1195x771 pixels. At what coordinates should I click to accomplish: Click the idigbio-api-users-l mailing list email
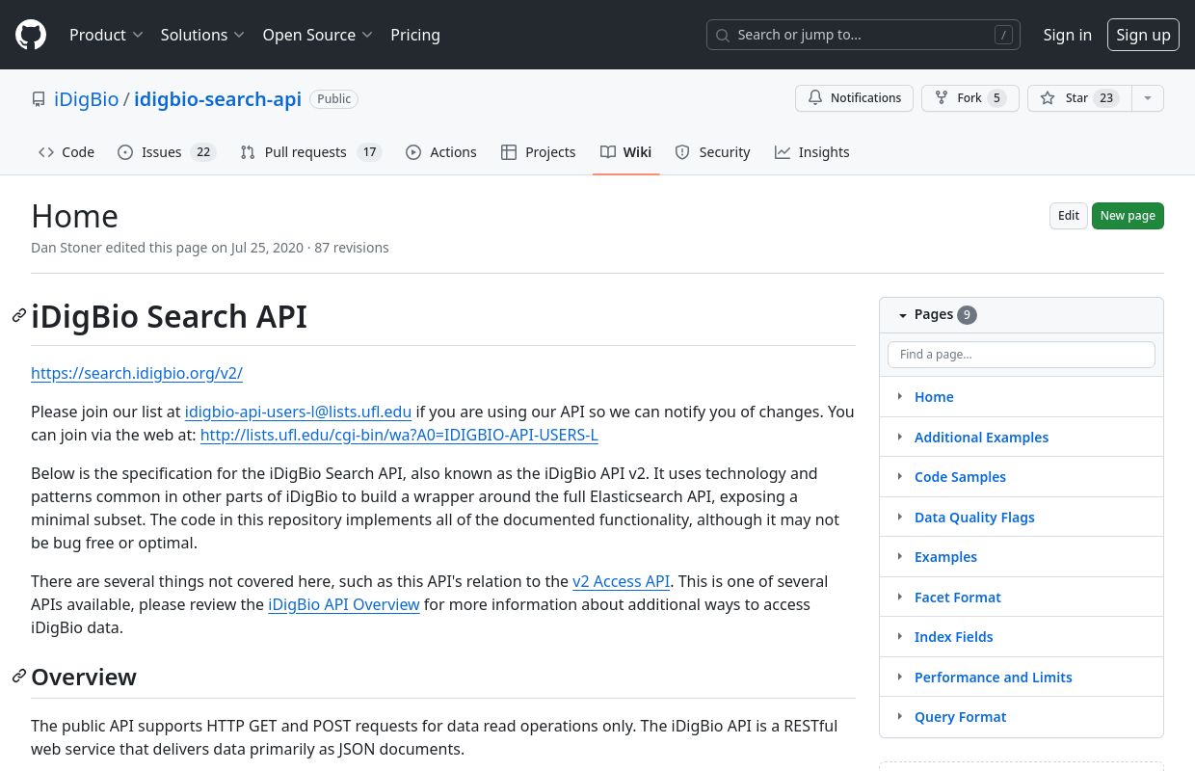coord(298,412)
